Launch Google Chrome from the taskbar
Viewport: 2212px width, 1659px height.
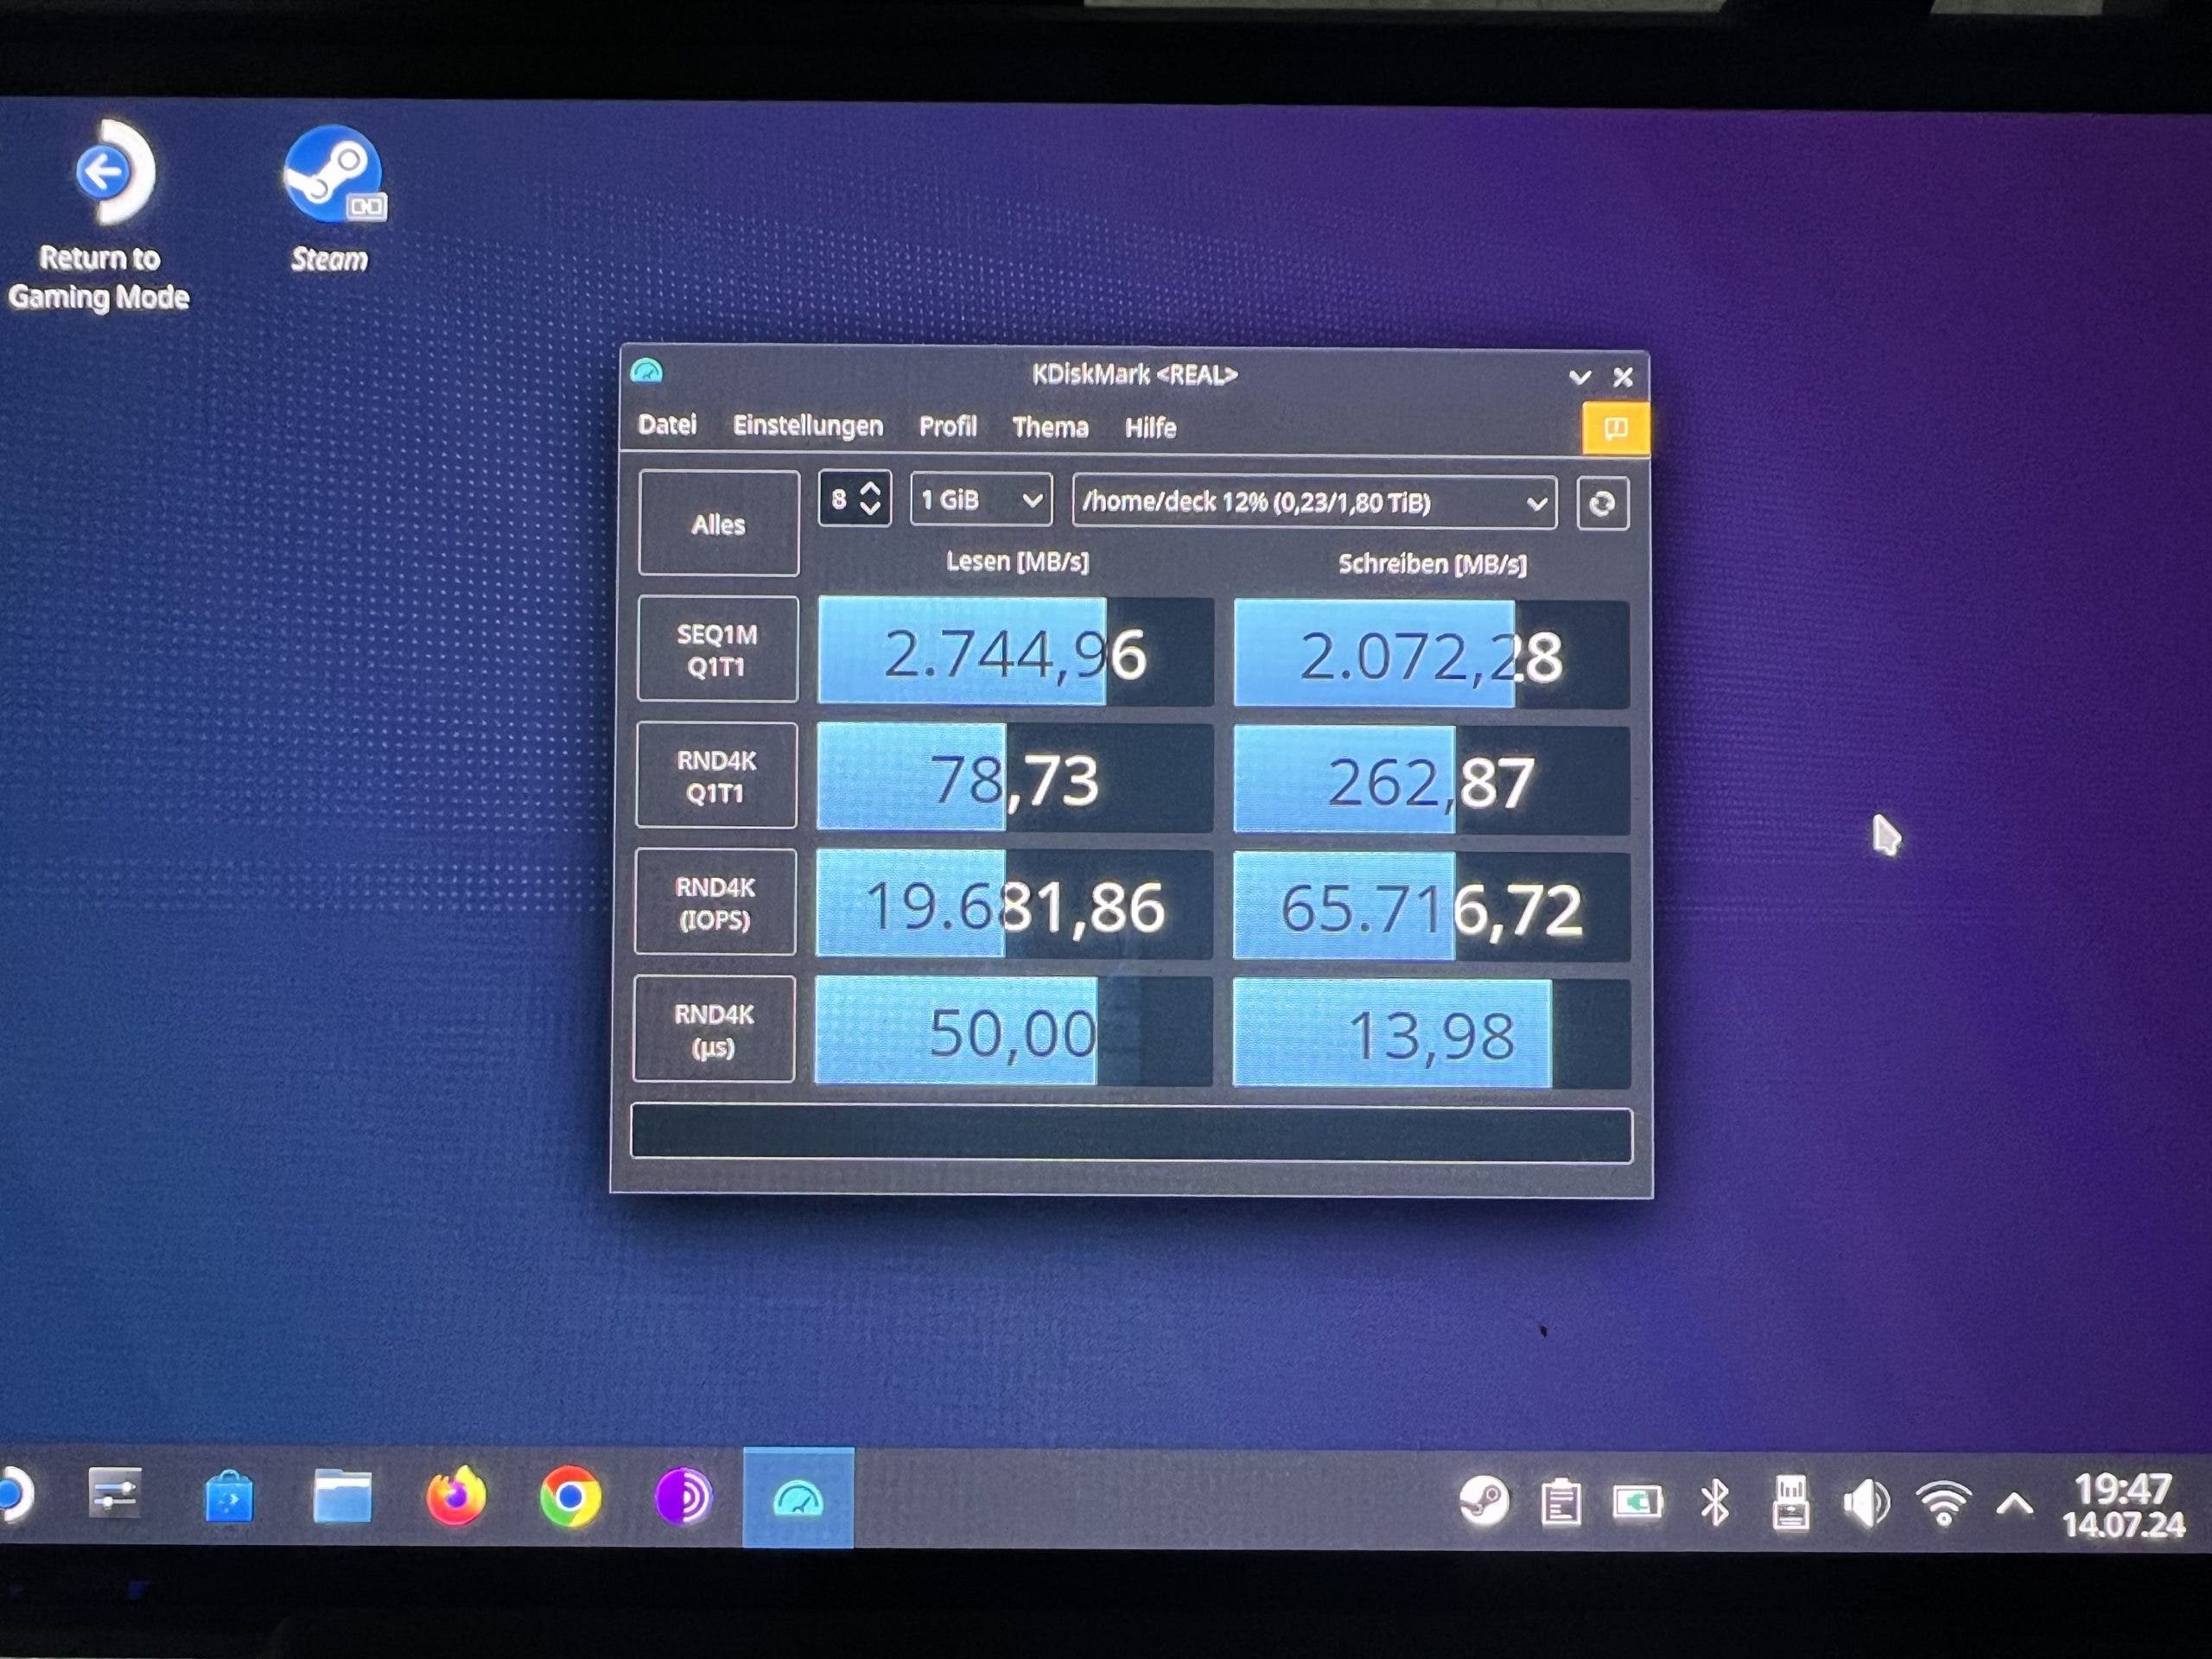click(570, 1497)
